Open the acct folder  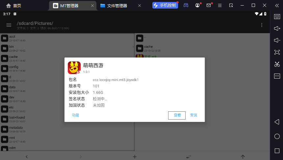pos(67,38)
